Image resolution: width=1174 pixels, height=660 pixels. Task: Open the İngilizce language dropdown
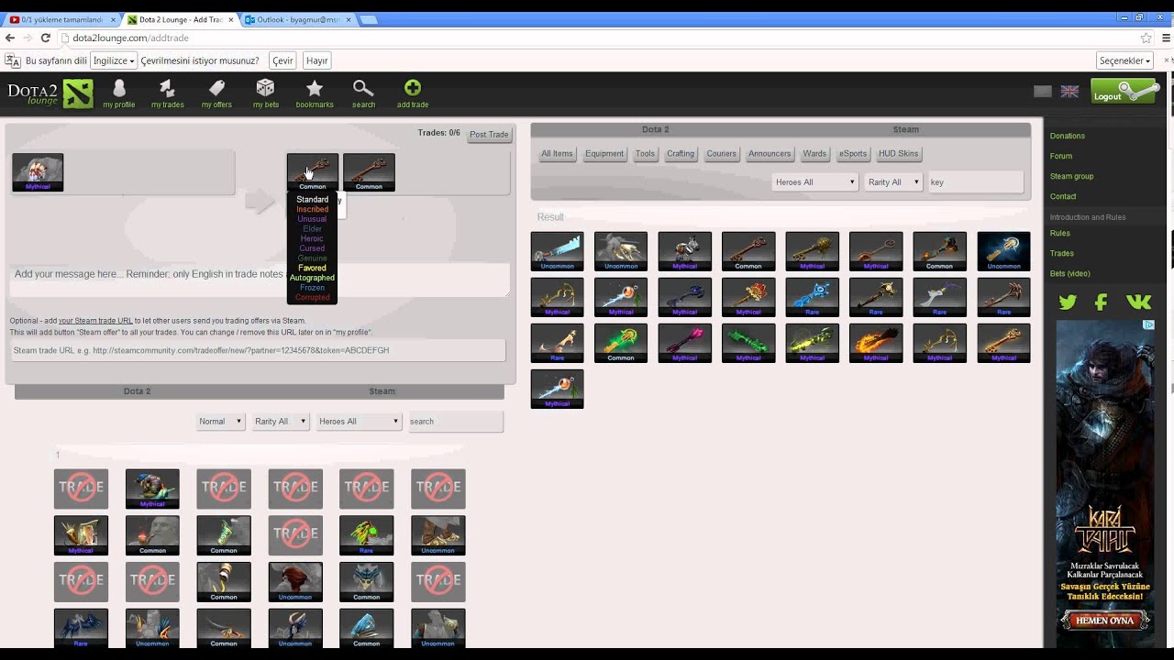pos(114,60)
